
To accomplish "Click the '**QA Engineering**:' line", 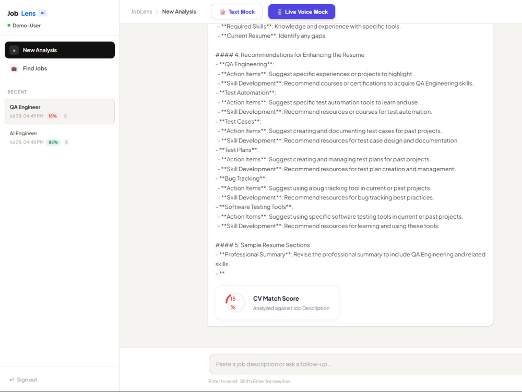I will coord(245,64).
